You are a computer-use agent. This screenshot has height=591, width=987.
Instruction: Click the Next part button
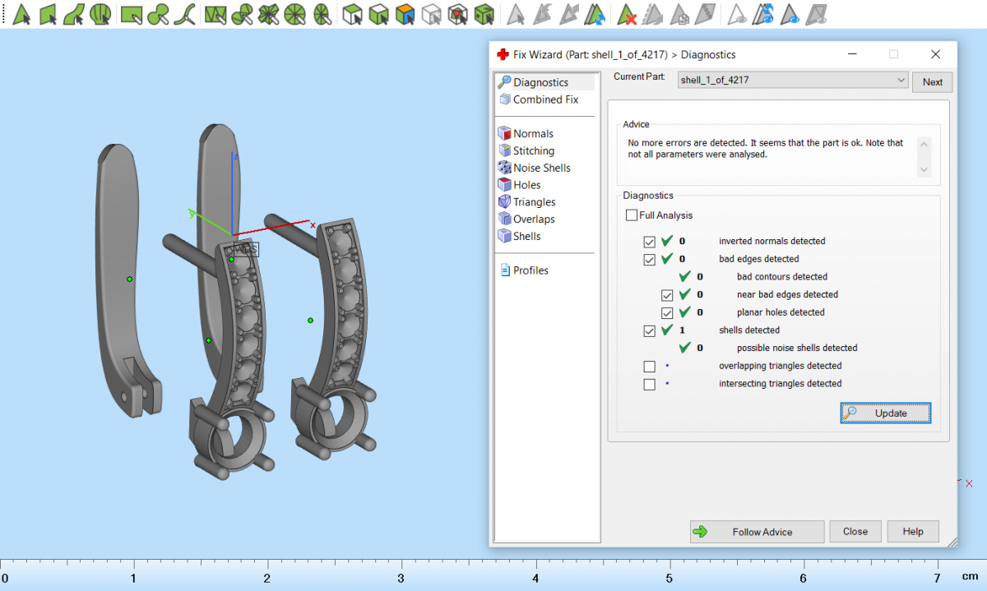(x=932, y=82)
